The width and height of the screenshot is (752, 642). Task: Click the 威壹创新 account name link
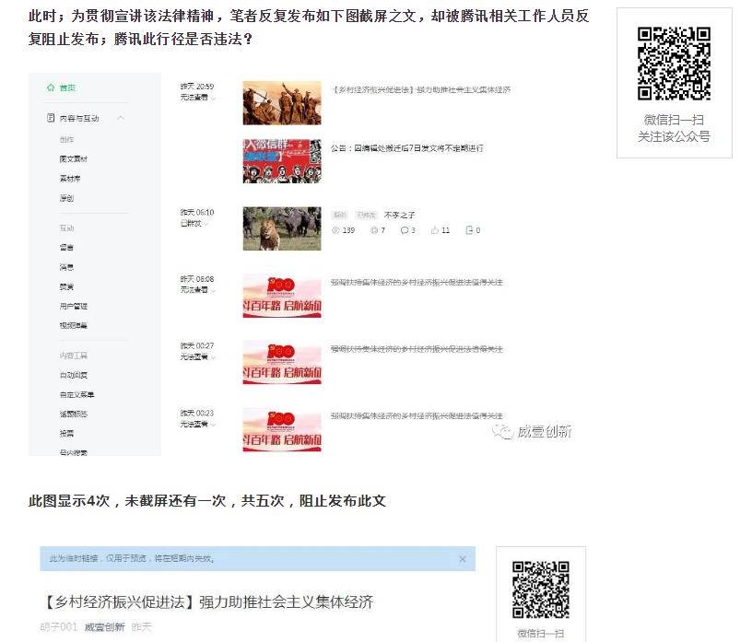coord(104,627)
